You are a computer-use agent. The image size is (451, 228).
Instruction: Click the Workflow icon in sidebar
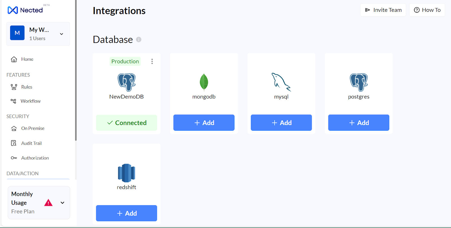pyautogui.click(x=13, y=101)
